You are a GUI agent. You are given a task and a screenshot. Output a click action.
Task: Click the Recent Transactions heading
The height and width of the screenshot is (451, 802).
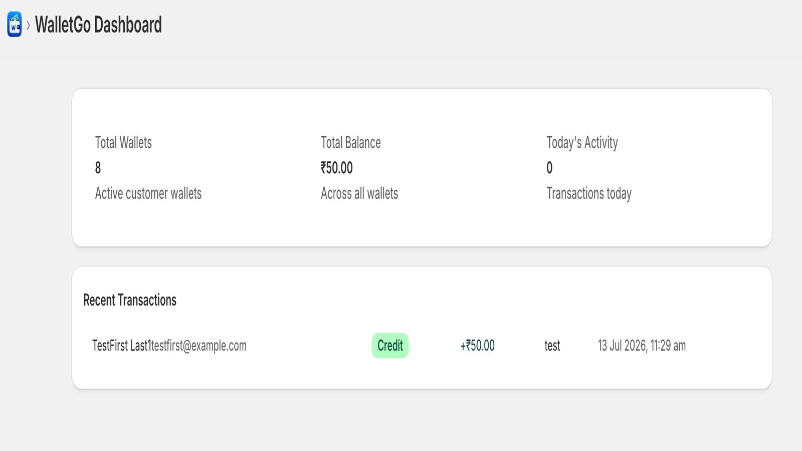tap(130, 300)
